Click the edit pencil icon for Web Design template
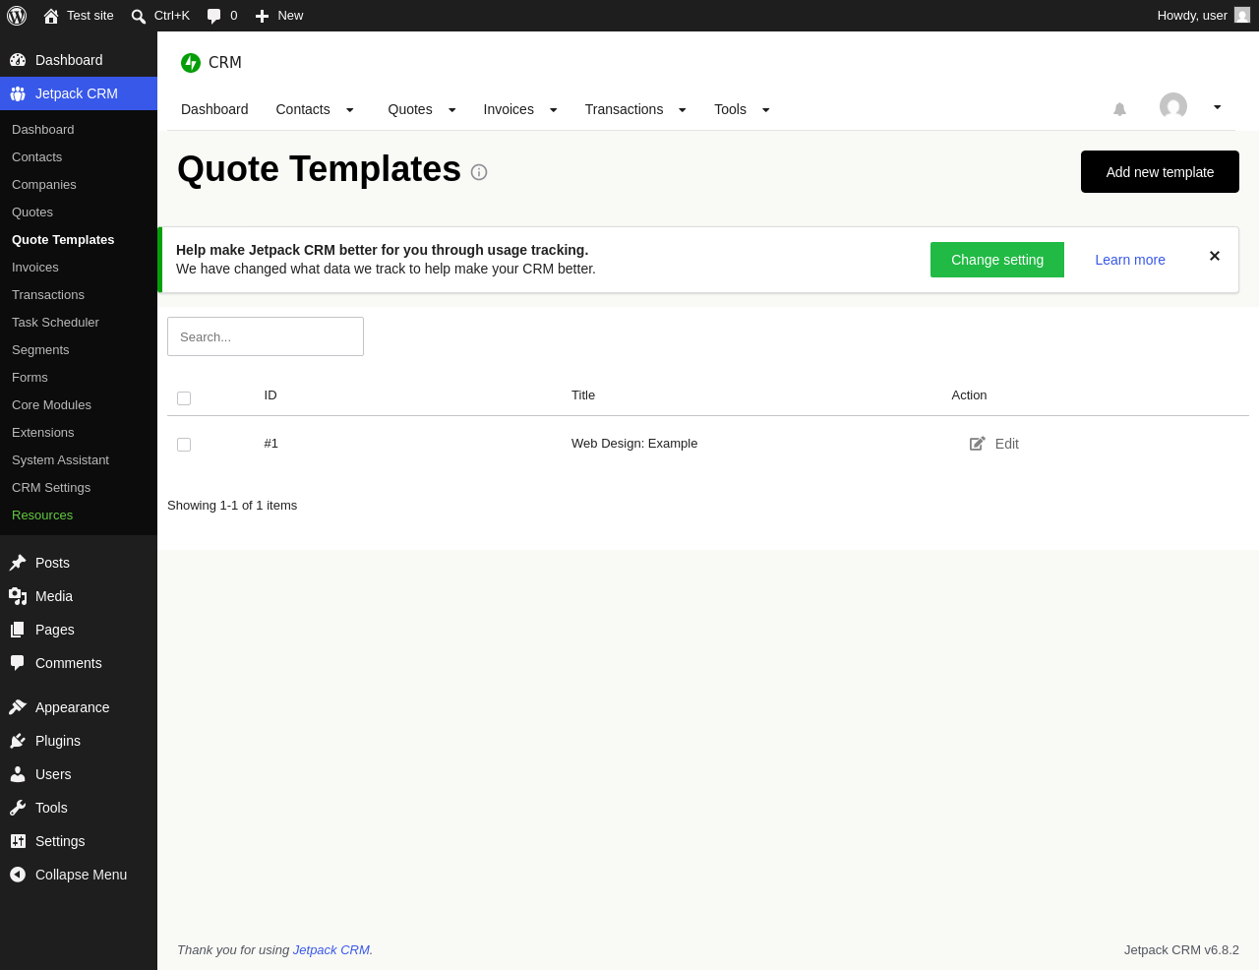The width and height of the screenshot is (1259, 970). click(x=978, y=444)
